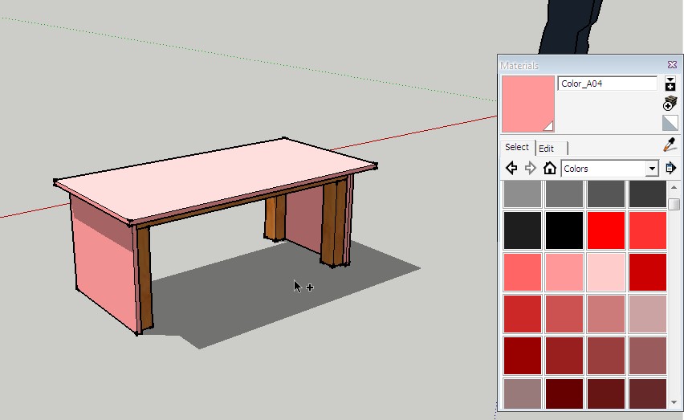This screenshot has width=684, height=420.
Task: Open In Model via the house icon
Action: click(550, 168)
